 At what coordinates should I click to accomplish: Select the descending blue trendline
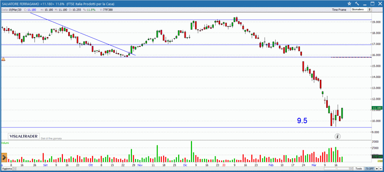tap(83, 34)
